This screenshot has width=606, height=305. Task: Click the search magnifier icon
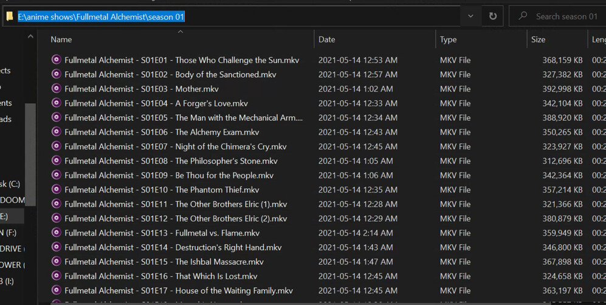click(523, 16)
